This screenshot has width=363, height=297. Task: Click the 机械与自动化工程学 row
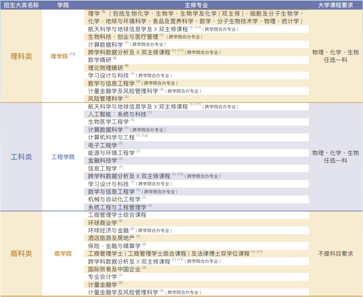196,199
